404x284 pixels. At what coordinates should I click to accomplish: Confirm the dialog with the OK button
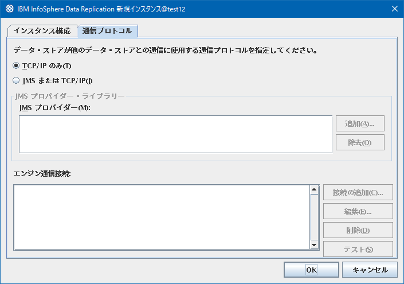click(311, 270)
